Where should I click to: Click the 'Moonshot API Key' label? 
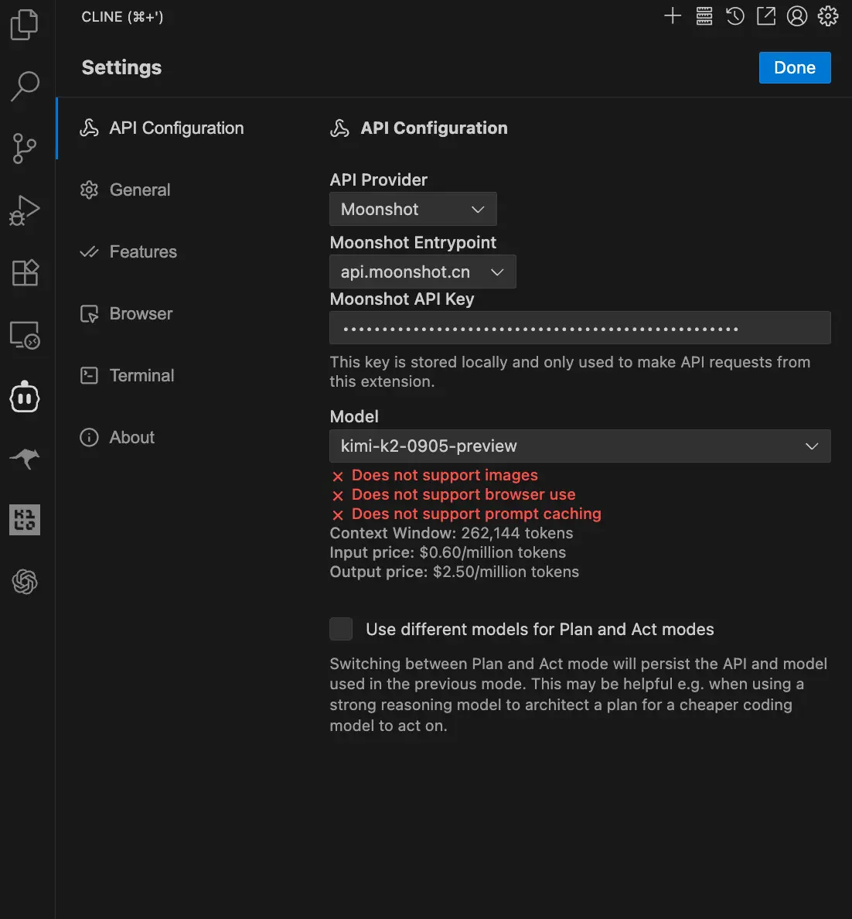pos(402,299)
